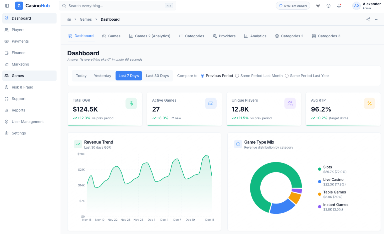Open Risk & Fraud in sidebar
Viewport: 384px width, 234px height.
(x=23, y=87)
